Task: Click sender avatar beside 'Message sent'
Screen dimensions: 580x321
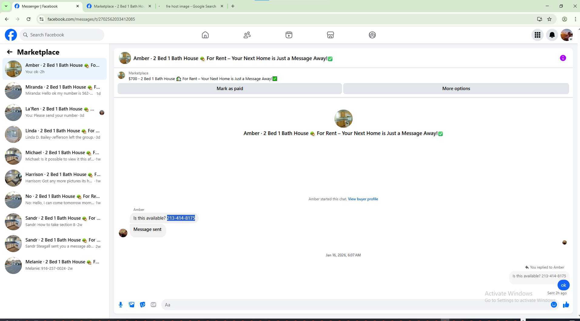Action: [123, 233]
